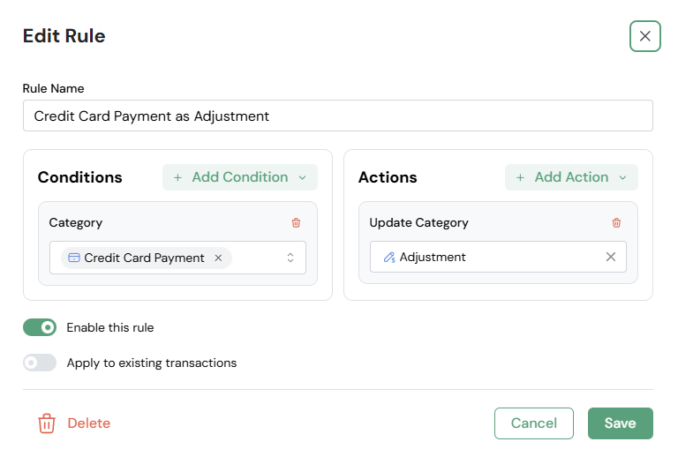Disable the Enable this rule toggle
Screen dimensions: 678x464
40,327
